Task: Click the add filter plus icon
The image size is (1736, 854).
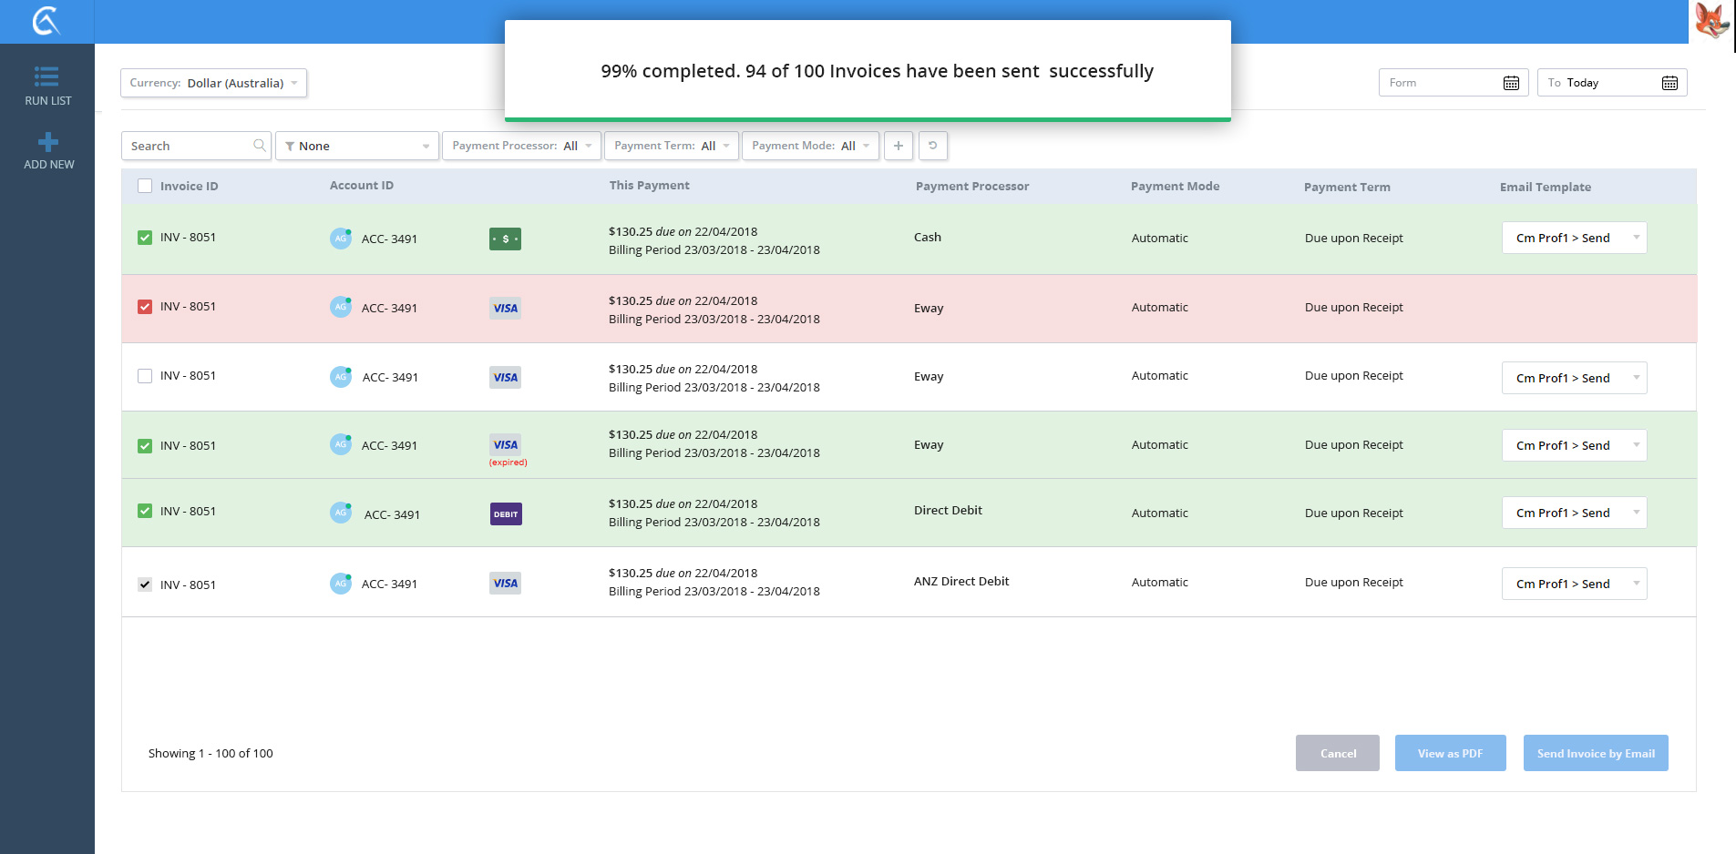Action: coord(898,146)
